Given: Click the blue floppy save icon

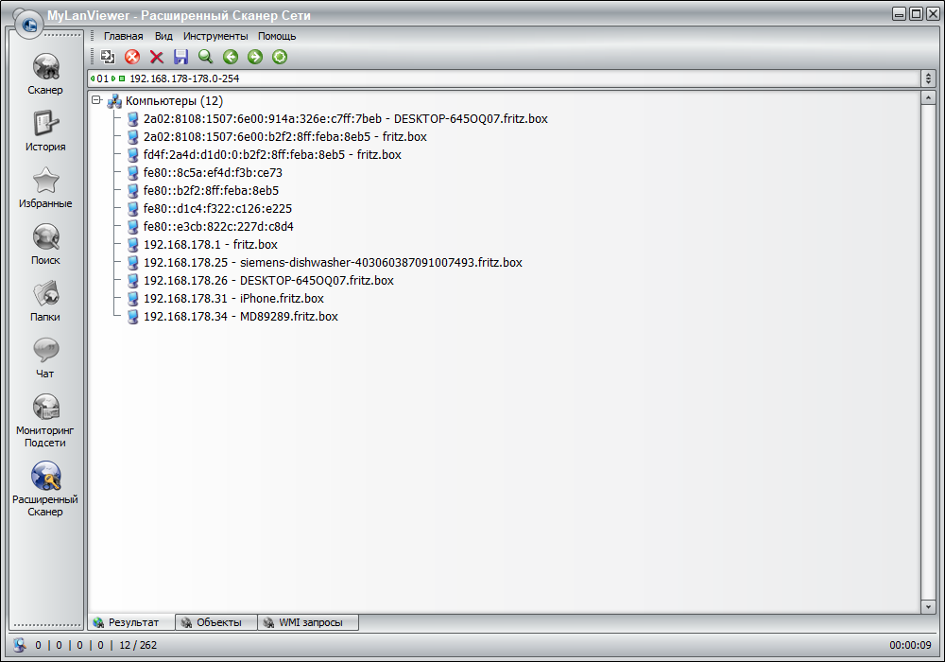Looking at the screenshot, I should coord(180,58).
